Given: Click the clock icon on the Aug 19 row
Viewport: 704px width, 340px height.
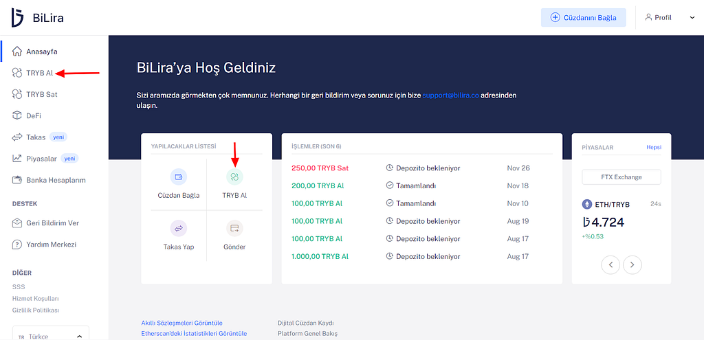Looking at the screenshot, I should click(389, 221).
